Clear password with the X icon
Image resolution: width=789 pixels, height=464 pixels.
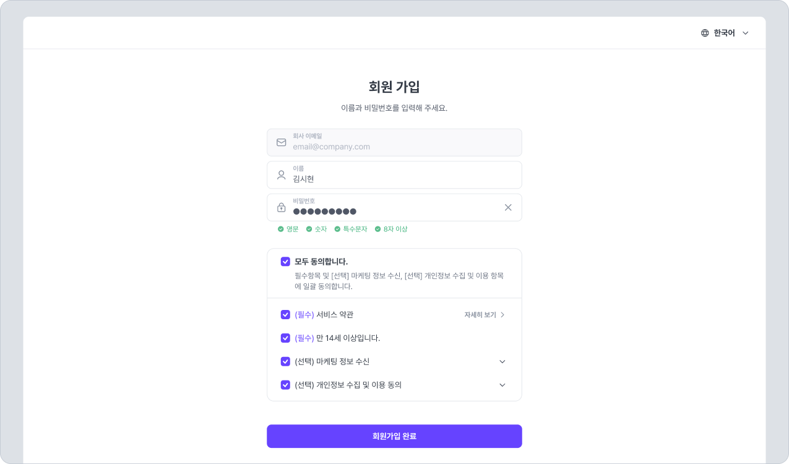tap(508, 208)
